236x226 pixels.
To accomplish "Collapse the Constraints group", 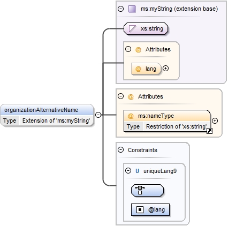I will 121,149.
